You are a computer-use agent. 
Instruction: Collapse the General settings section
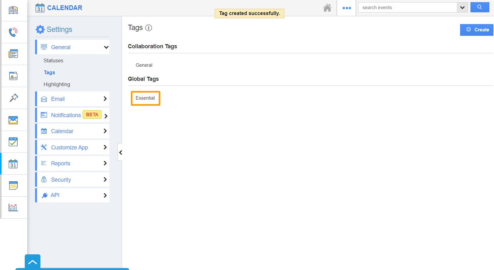[106, 47]
